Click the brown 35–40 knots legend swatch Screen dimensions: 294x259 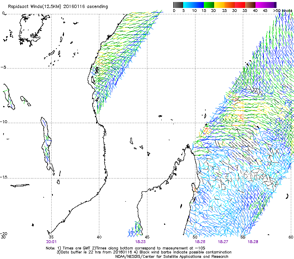[250, 5]
